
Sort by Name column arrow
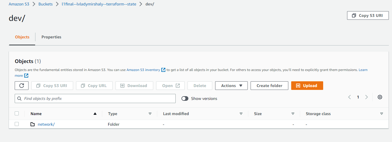(x=95, y=114)
